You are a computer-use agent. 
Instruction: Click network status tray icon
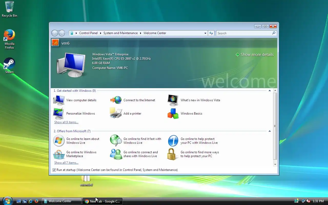pyautogui.click(x=303, y=201)
